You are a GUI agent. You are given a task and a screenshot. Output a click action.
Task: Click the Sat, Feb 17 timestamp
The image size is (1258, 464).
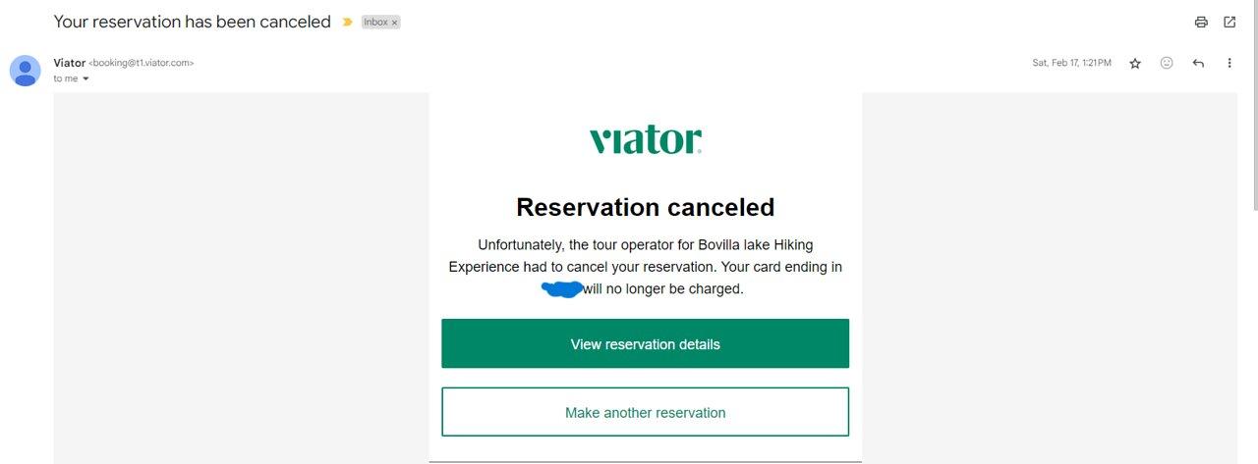(1071, 63)
